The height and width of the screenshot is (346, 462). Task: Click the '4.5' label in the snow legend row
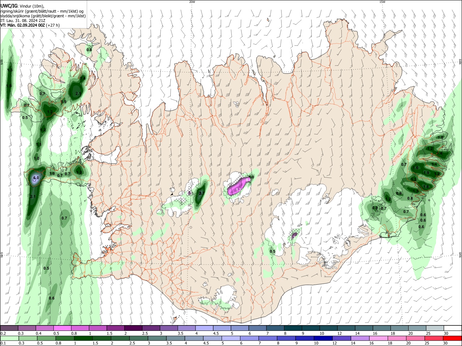point(216,333)
